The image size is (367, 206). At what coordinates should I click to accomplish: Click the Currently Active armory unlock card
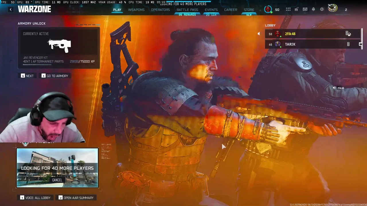click(x=59, y=48)
